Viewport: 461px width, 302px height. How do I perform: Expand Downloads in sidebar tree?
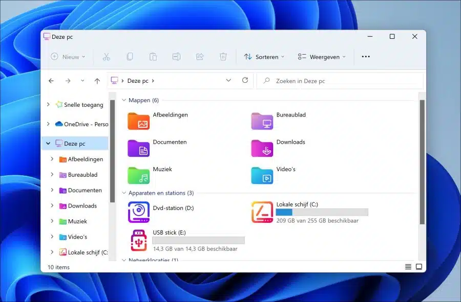click(52, 205)
